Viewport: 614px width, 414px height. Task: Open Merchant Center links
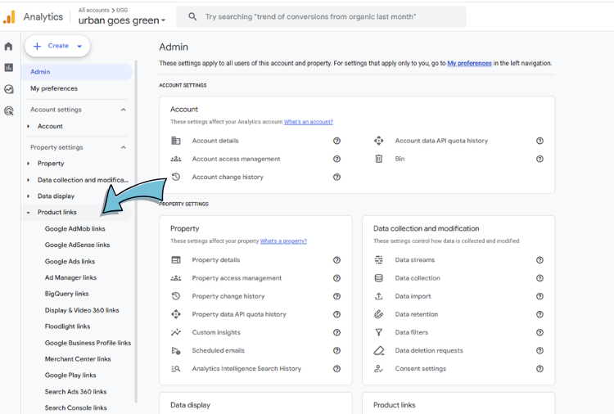tap(78, 359)
